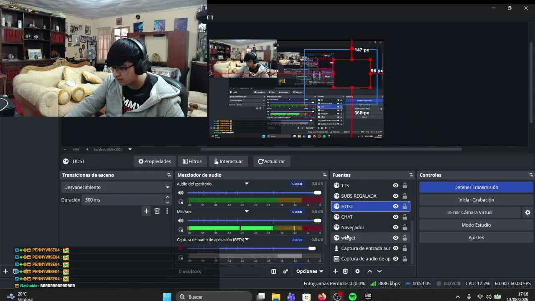Increase transition duration with the up arrow
This screenshot has height=301, width=535.
[x=168, y=197]
